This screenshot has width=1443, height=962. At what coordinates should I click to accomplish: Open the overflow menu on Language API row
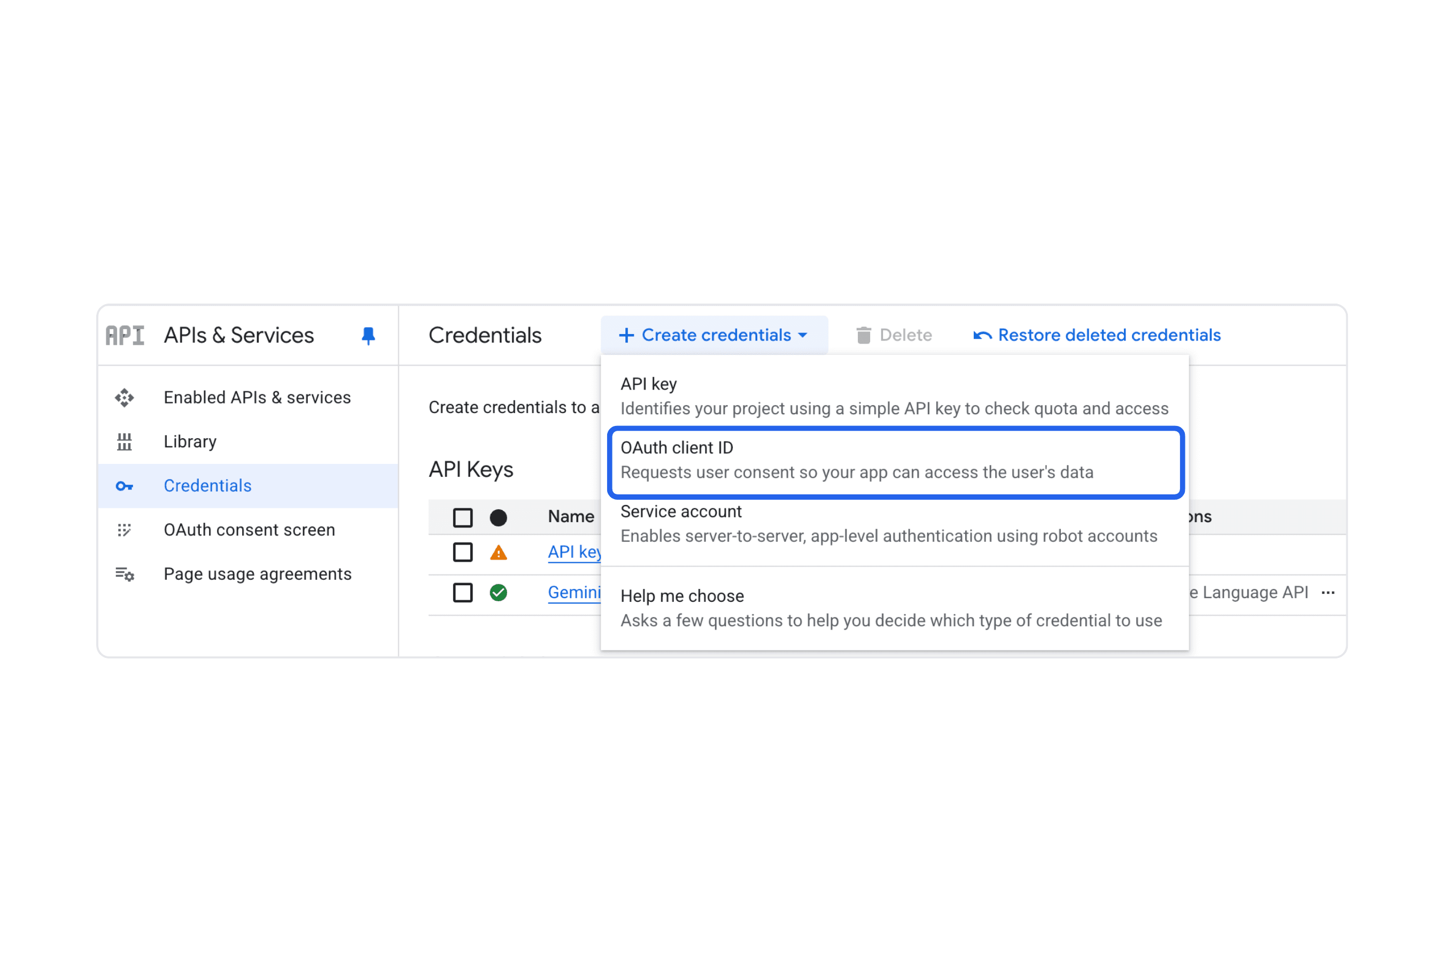point(1329,592)
